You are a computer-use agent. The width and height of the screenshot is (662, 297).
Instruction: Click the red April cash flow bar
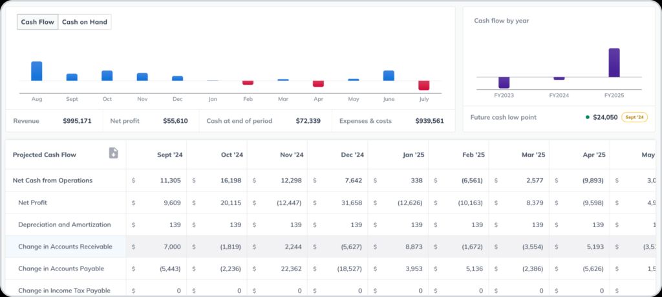tap(318, 83)
